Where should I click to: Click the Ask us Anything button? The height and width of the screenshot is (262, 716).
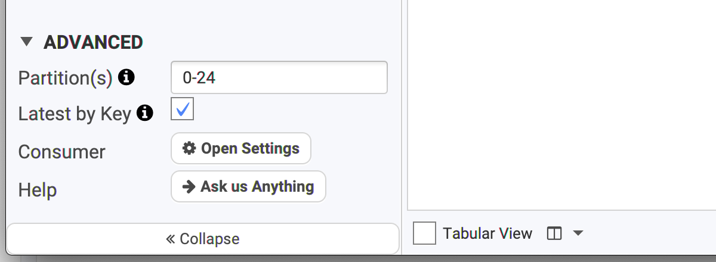coord(248,186)
